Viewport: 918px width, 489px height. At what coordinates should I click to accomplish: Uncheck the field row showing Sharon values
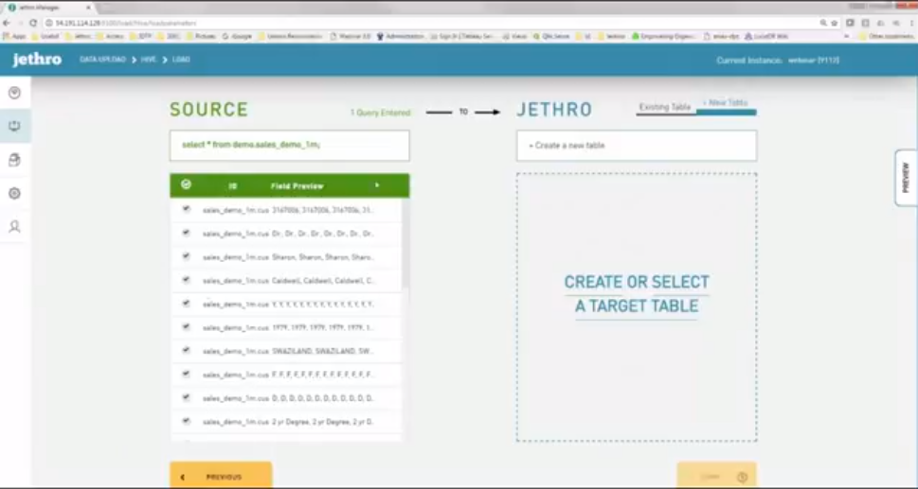[187, 256]
